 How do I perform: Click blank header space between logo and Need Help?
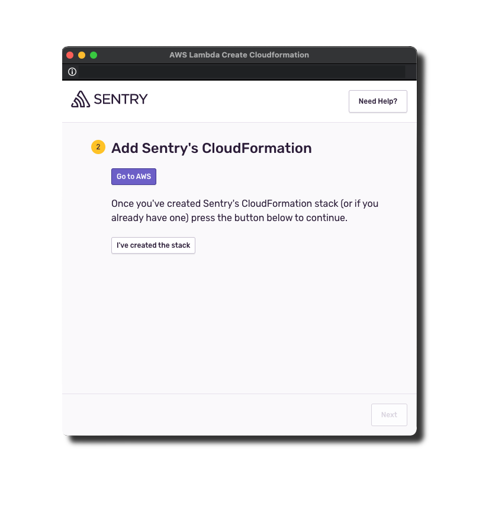click(249, 101)
